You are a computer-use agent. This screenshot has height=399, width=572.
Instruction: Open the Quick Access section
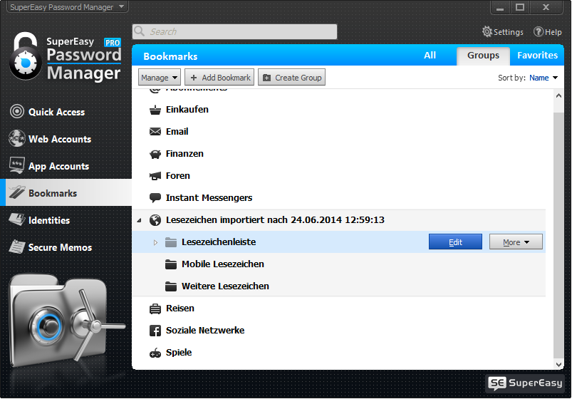coord(66,112)
